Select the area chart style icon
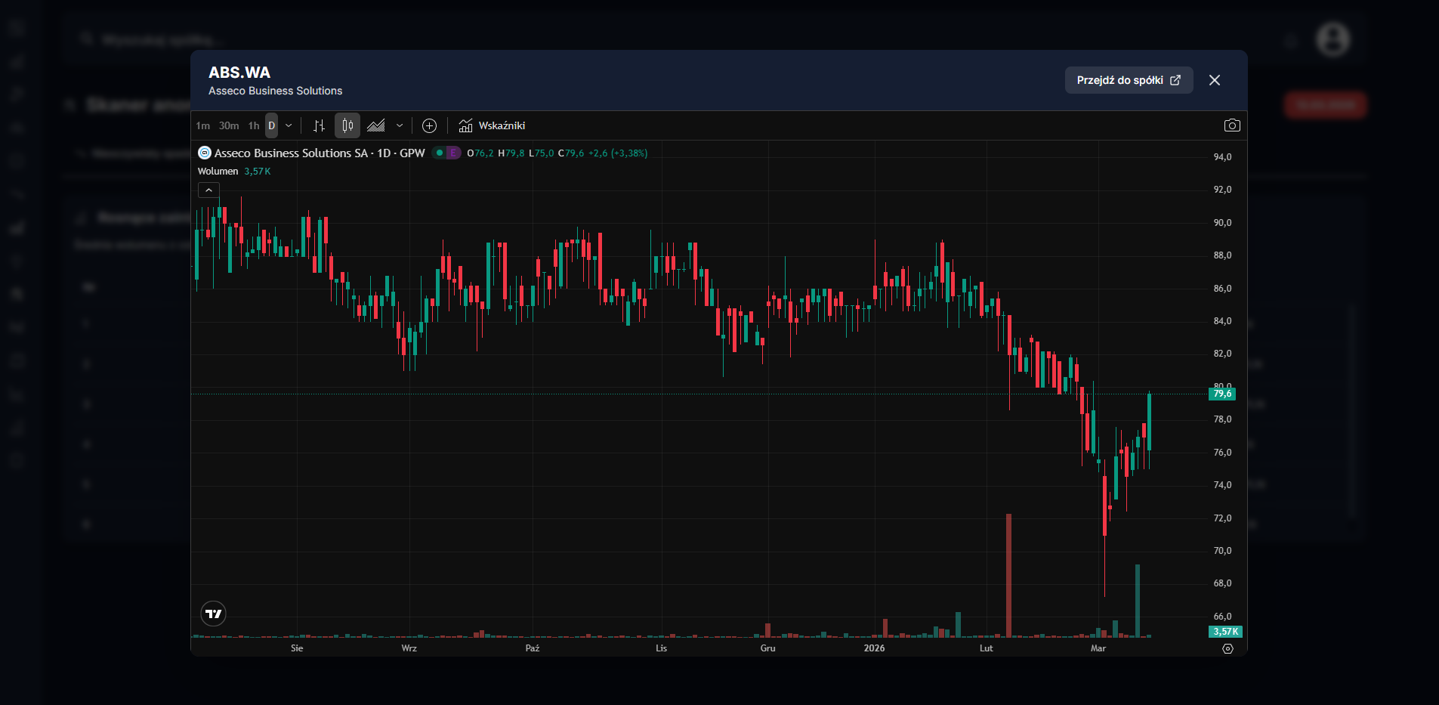 click(376, 125)
